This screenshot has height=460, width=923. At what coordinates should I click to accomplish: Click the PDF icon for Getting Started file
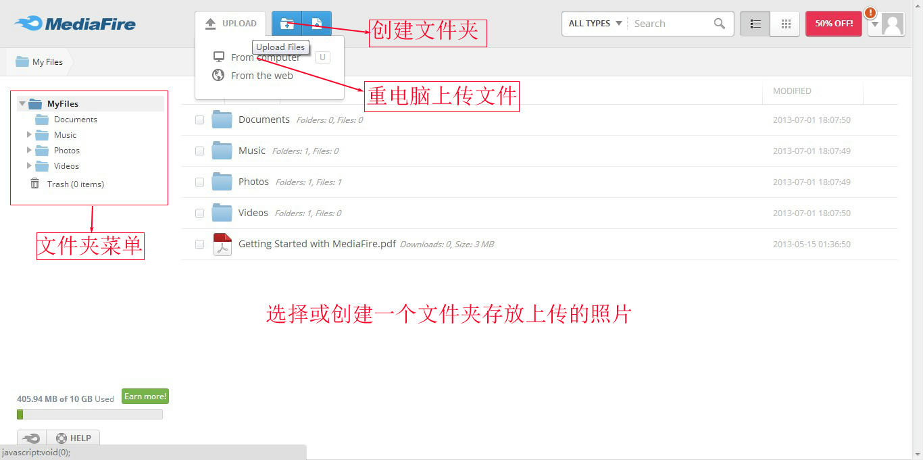(x=222, y=244)
